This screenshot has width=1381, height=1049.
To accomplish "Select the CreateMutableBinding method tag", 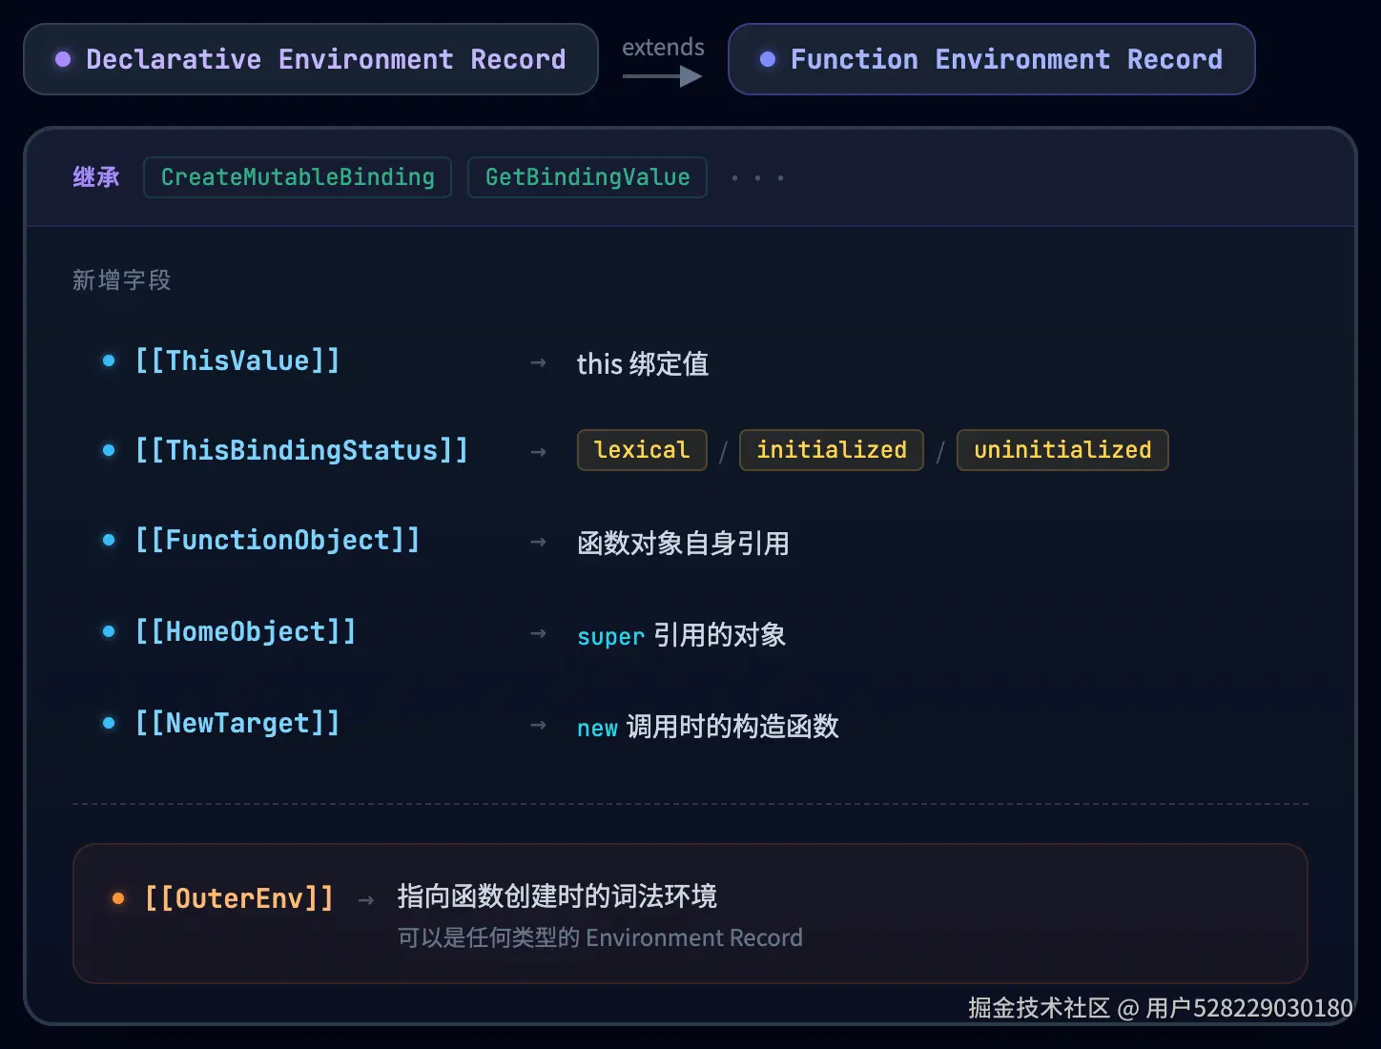I will click(x=298, y=177).
